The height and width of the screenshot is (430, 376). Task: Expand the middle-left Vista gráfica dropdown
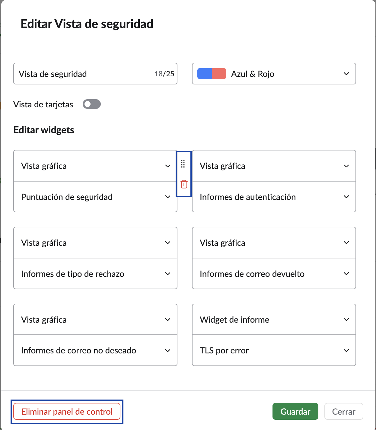tap(168, 243)
